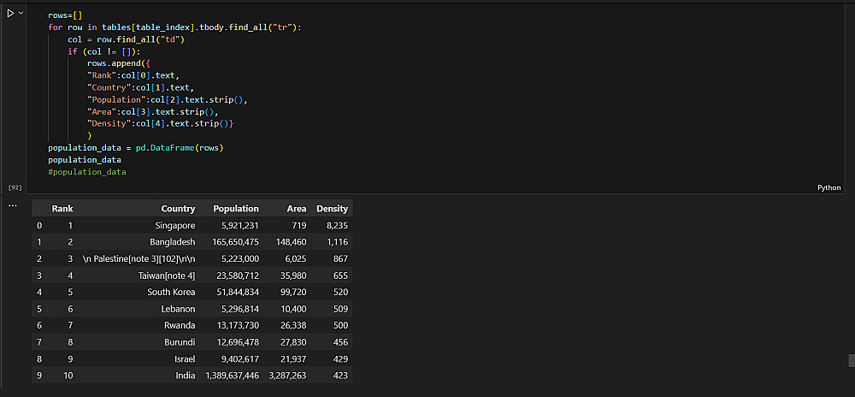This screenshot has height=397, width=855.
Task: Select the Area column header
Action: point(297,209)
